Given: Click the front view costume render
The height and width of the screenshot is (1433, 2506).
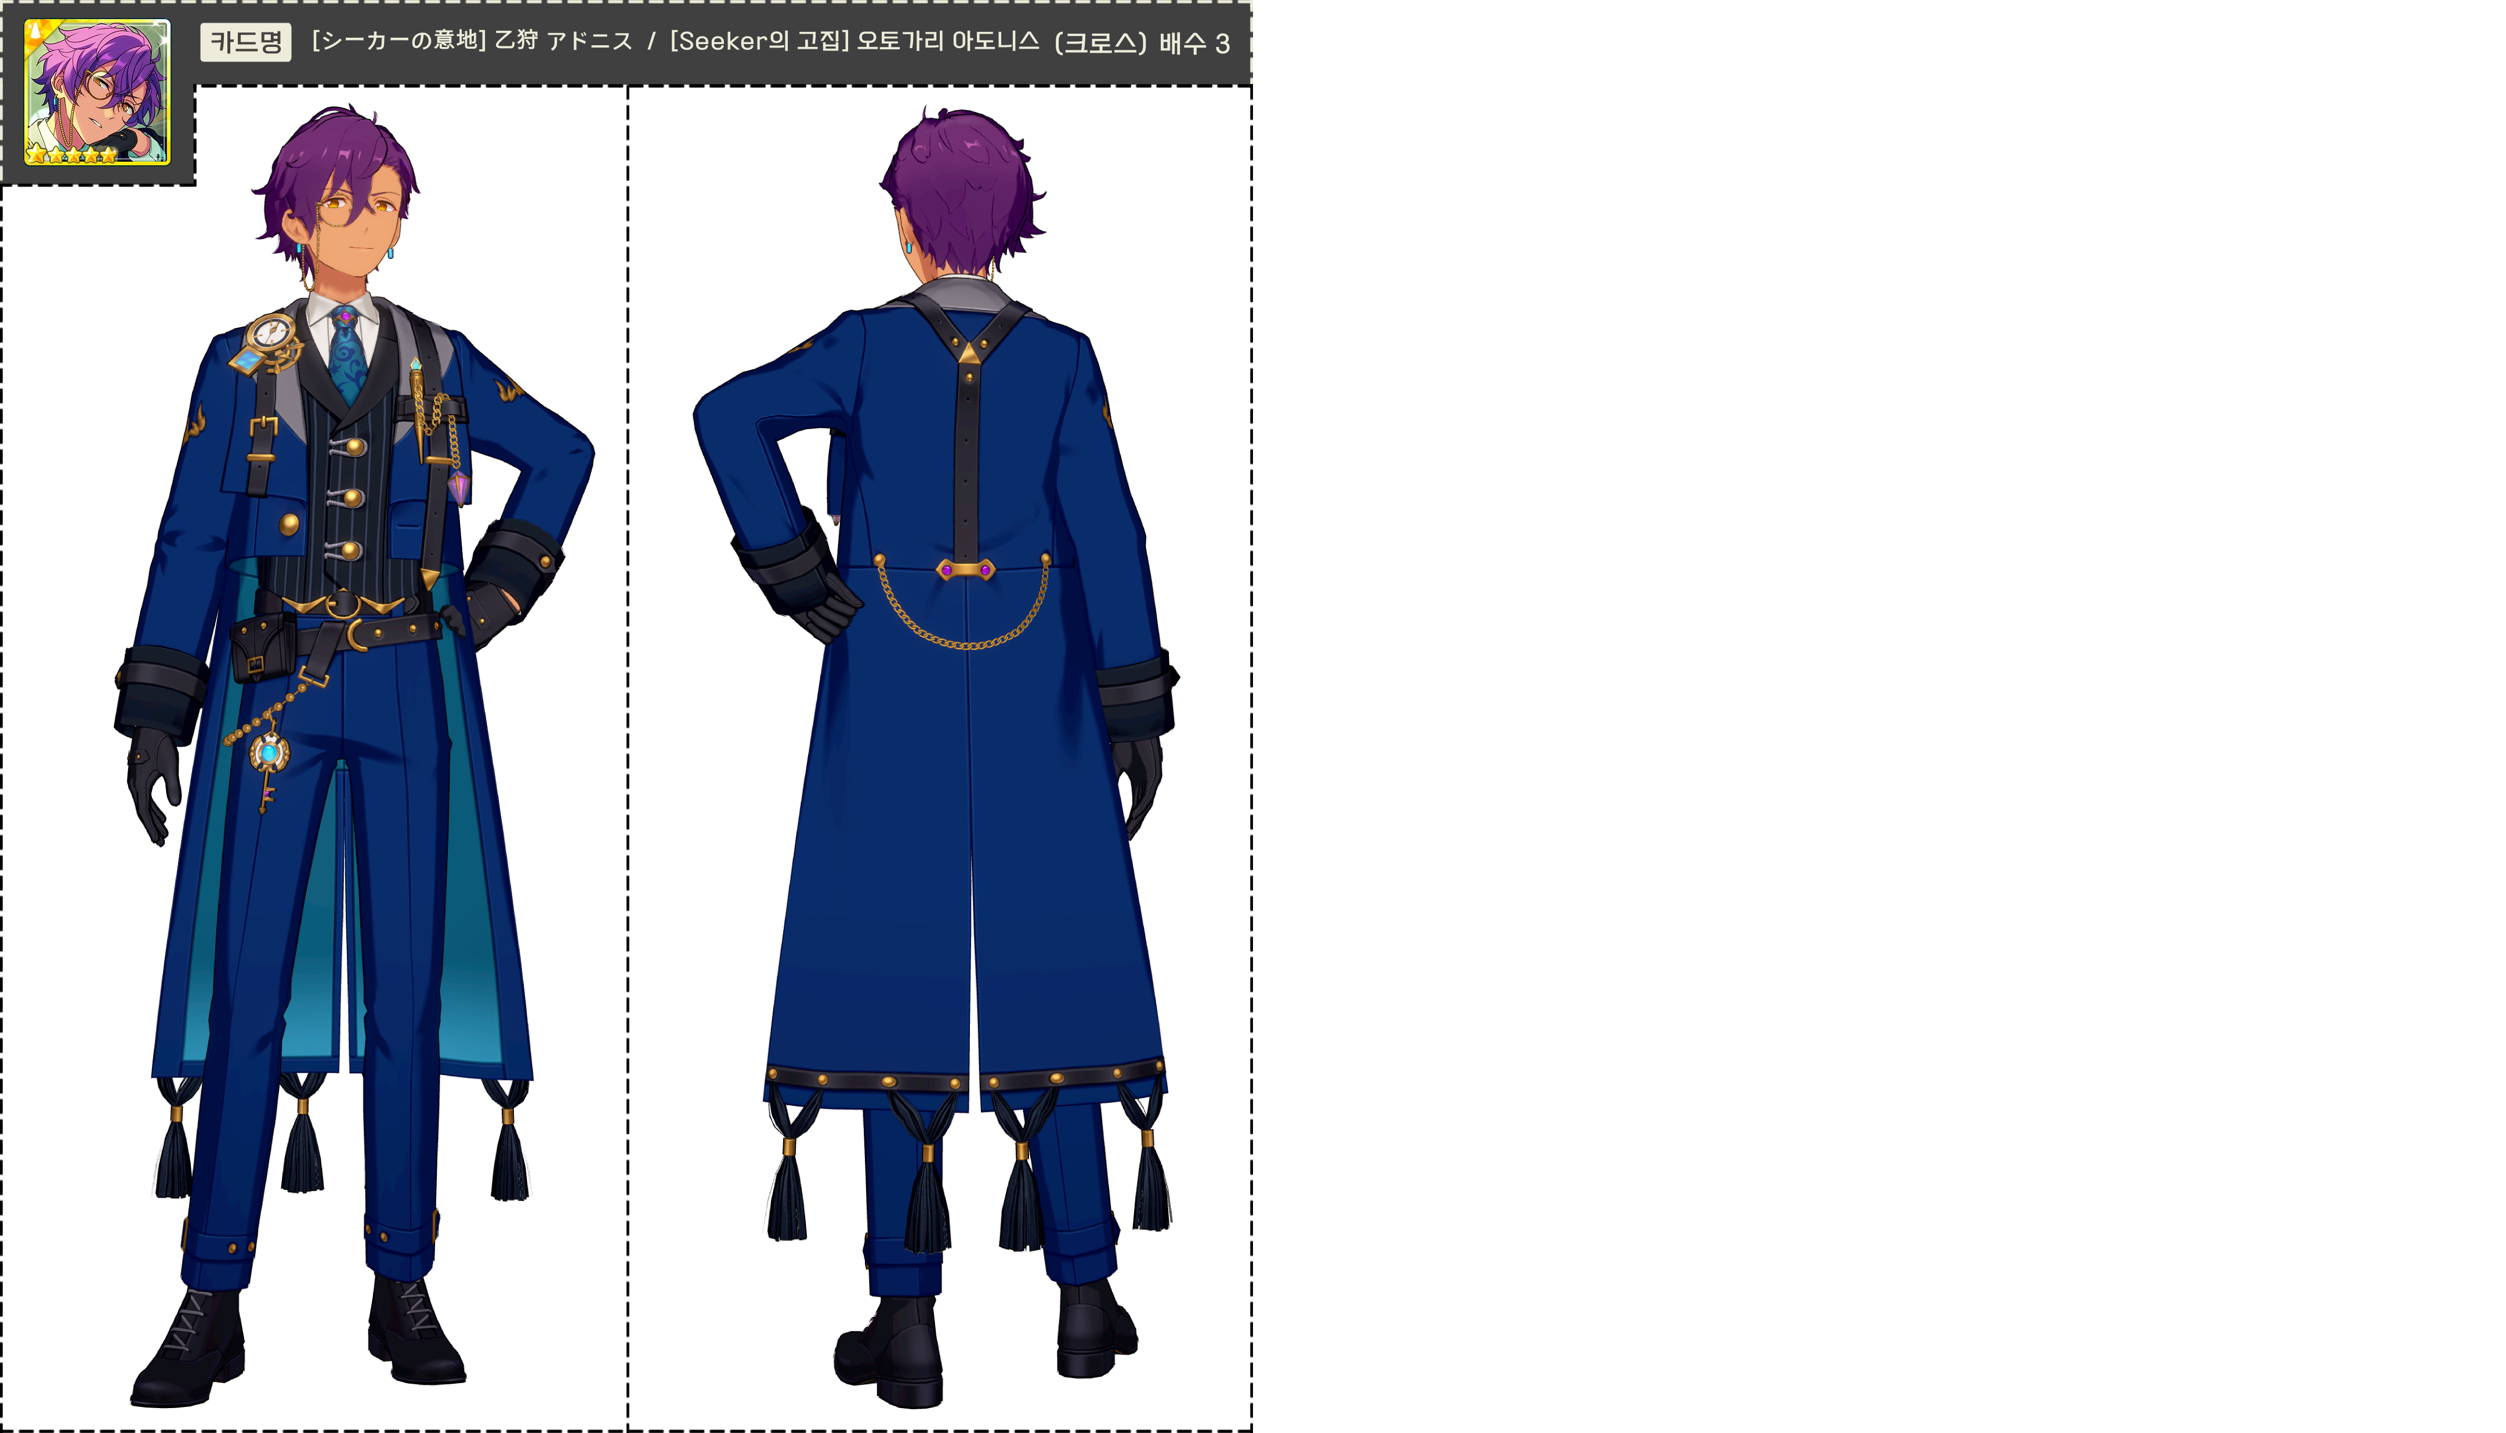Looking at the screenshot, I should pos(354,756).
